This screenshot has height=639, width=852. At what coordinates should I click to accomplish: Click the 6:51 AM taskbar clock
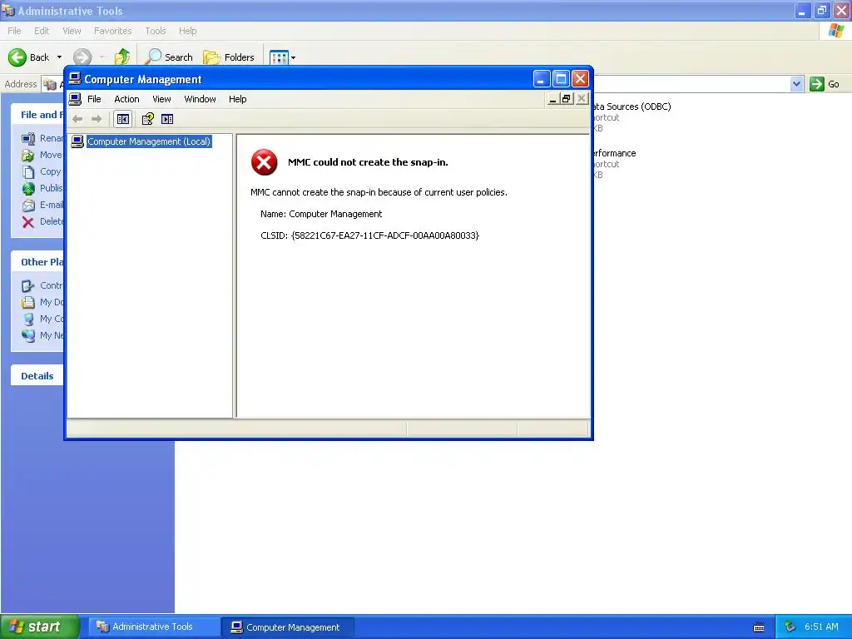pos(821,627)
